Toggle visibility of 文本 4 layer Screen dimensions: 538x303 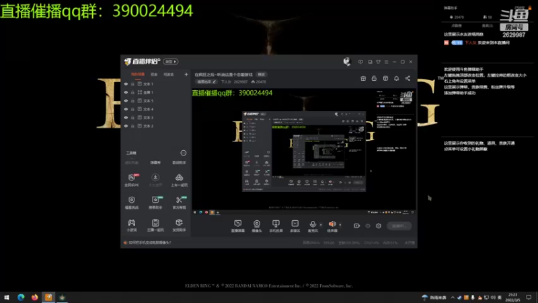coord(126,109)
